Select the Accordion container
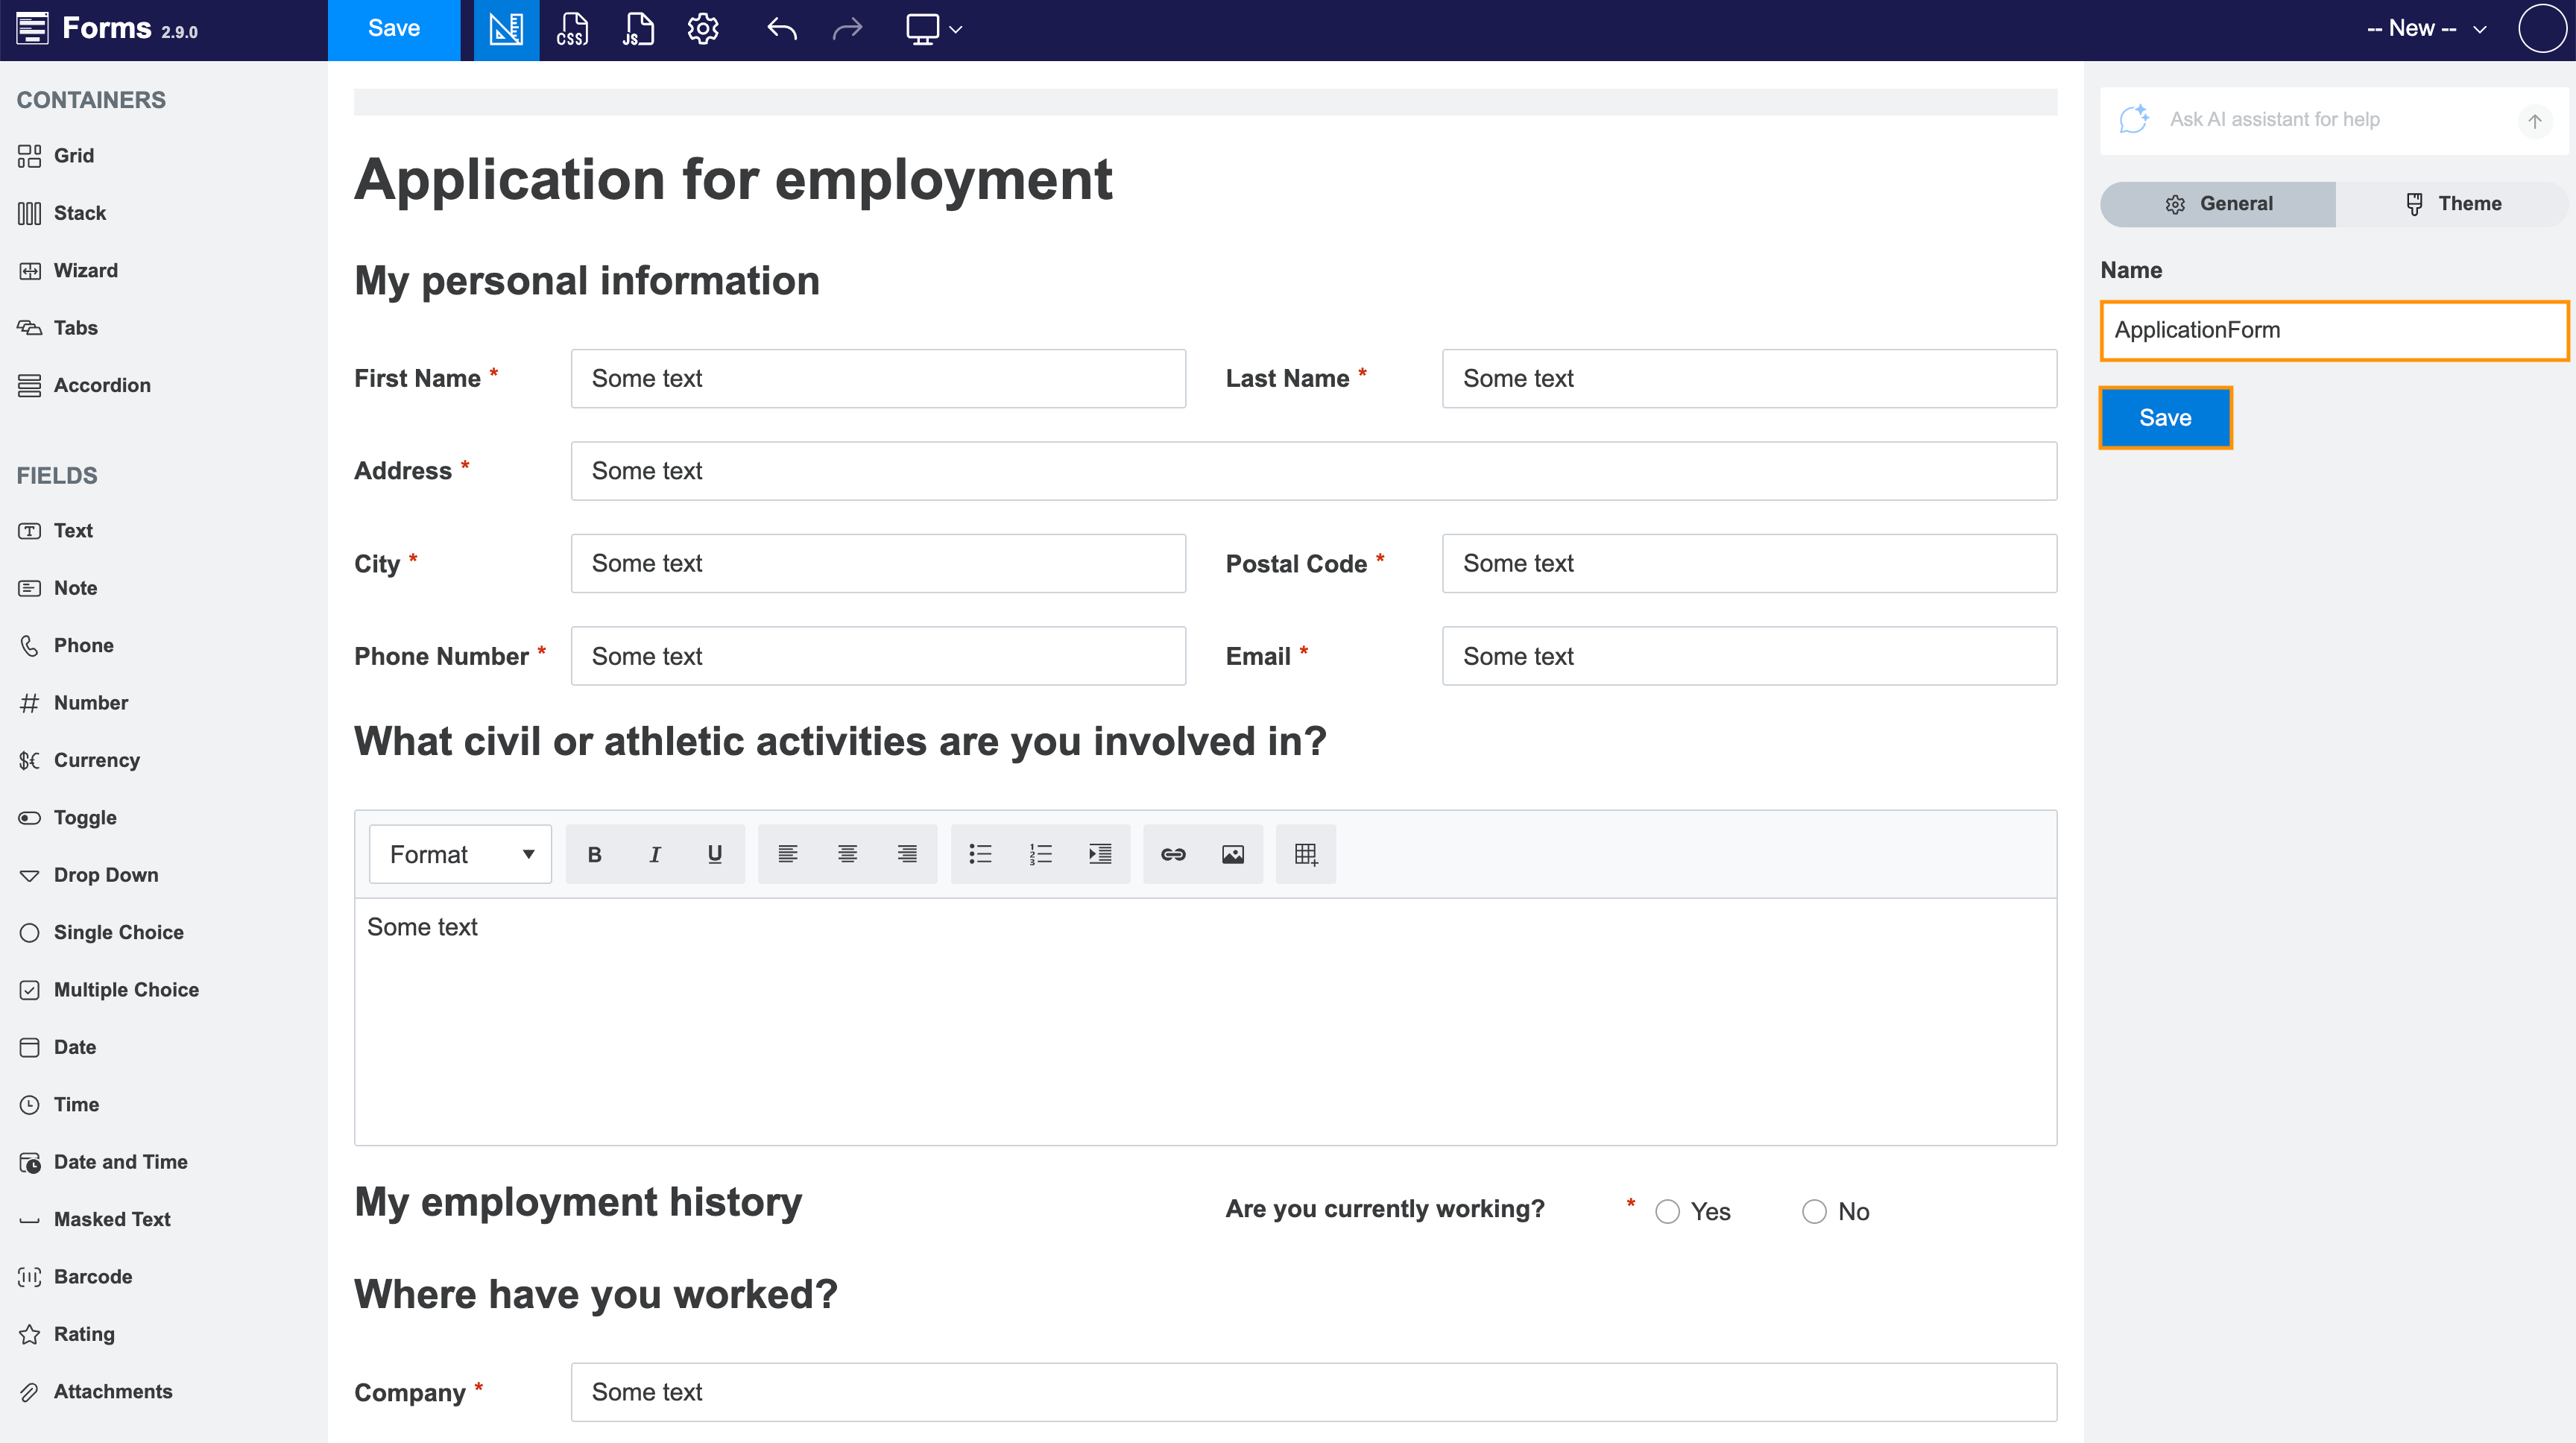The width and height of the screenshot is (2576, 1443). pyautogui.click(x=84, y=386)
